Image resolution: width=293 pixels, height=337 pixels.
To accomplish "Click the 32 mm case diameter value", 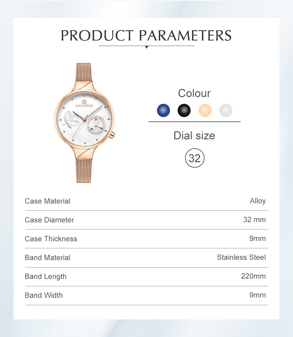I will [x=254, y=220].
